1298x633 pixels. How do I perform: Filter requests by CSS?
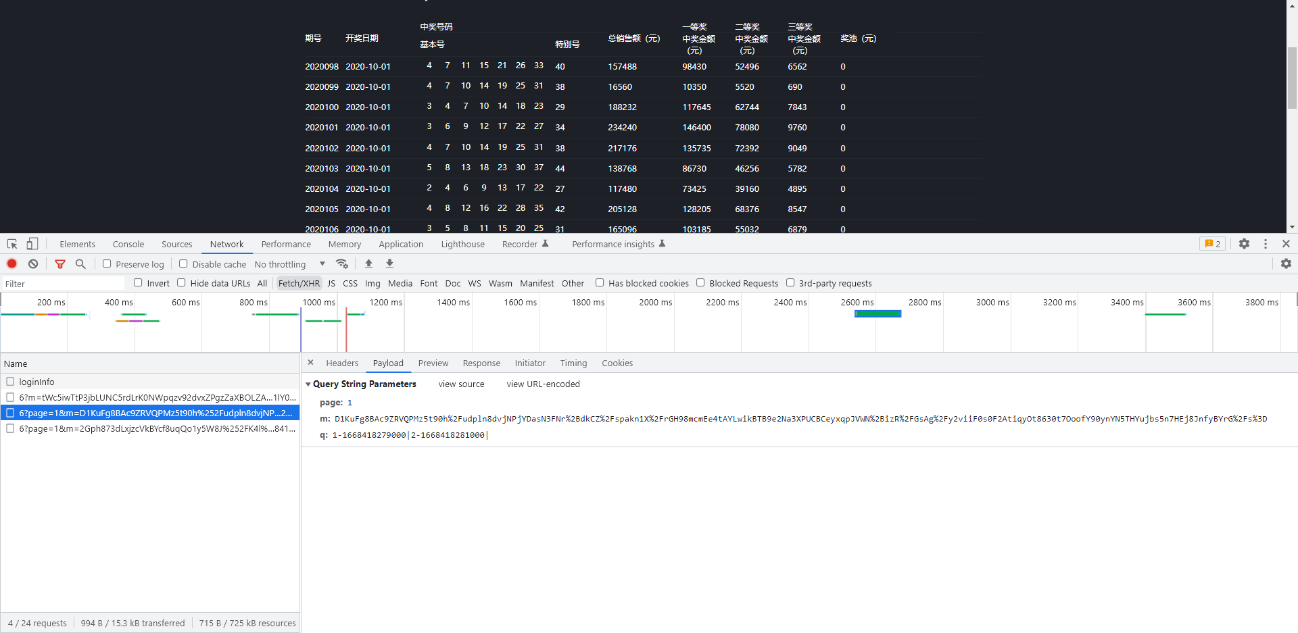click(350, 283)
